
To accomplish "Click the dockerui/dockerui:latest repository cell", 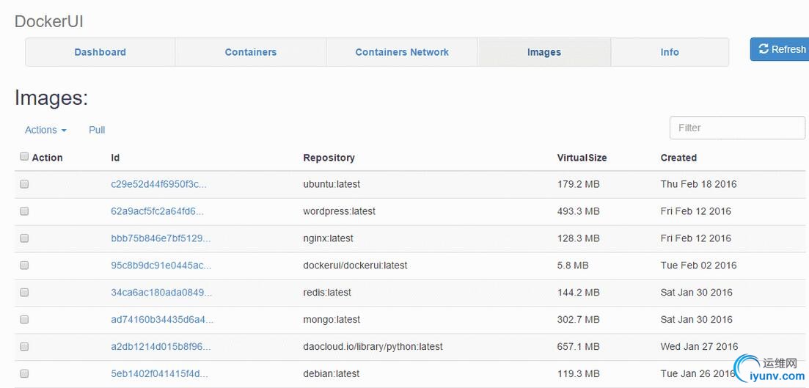I will pyautogui.click(x=355, y=266).
